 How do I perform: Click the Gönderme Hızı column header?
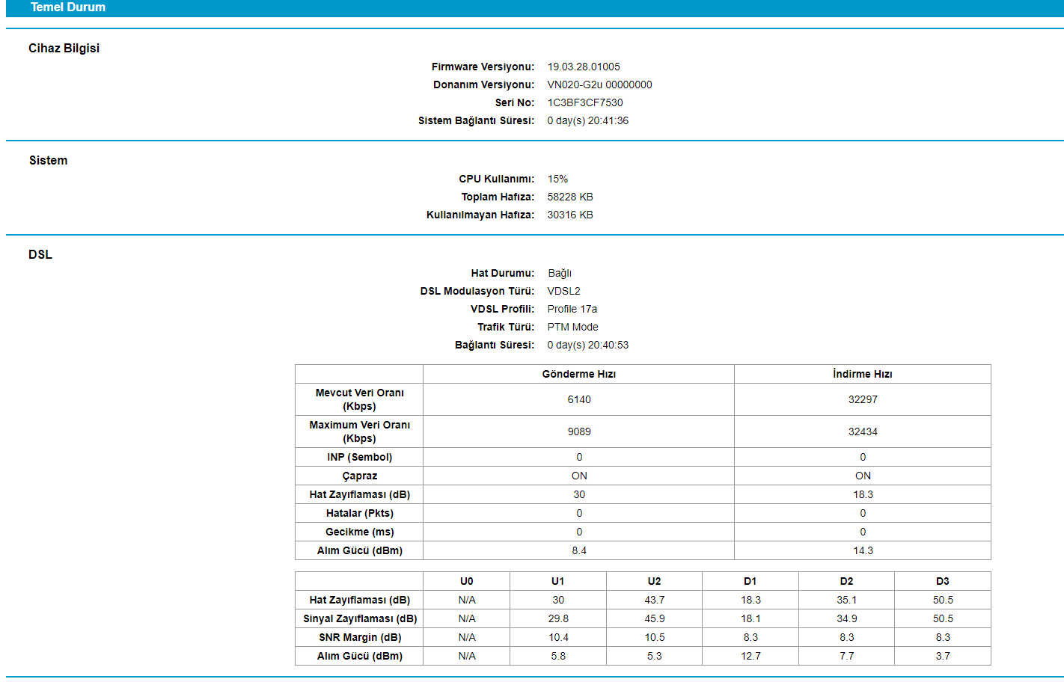coord(579,374)
